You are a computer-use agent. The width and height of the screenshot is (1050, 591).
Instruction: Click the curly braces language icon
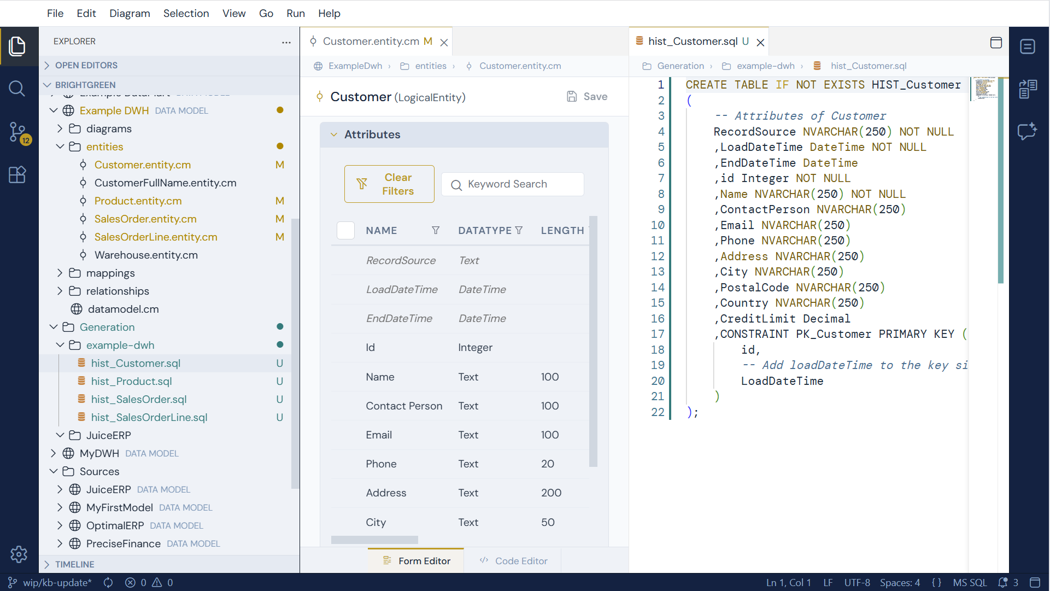point(936,583)
